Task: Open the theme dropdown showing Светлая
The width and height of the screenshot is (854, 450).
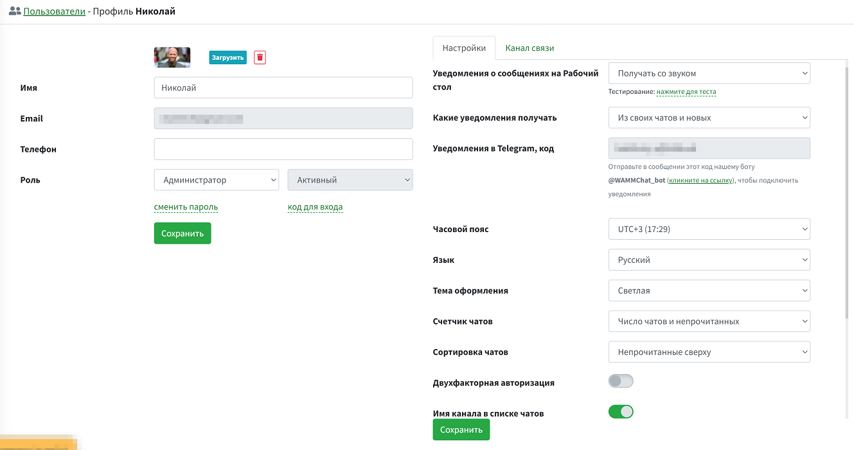Action: [709, 291]
